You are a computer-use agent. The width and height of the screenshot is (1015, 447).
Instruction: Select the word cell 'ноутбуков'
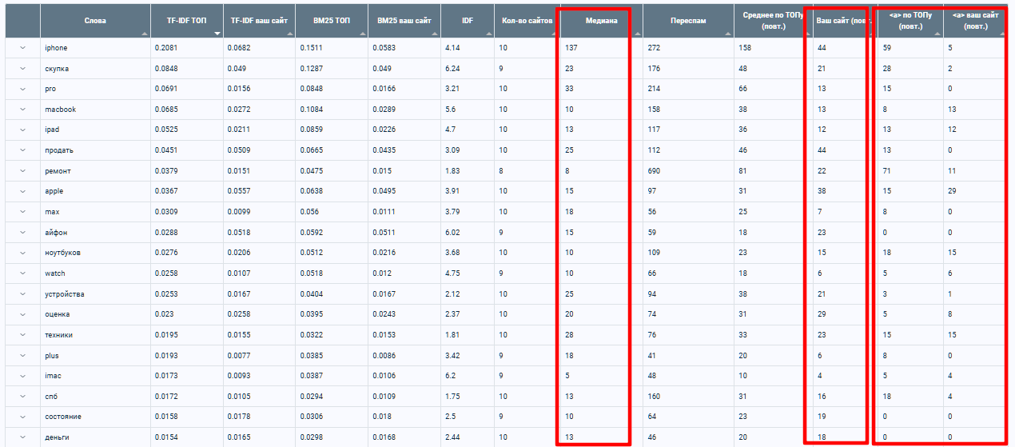(62, 253)
